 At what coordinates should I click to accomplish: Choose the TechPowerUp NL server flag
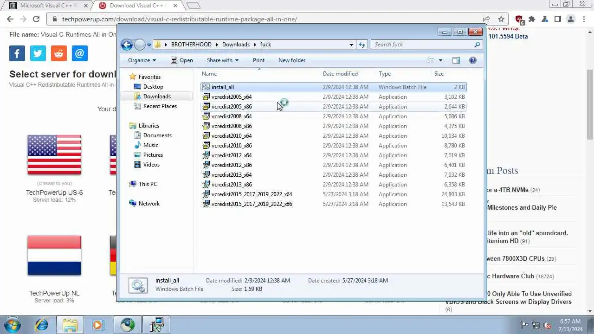coord(54,256)
